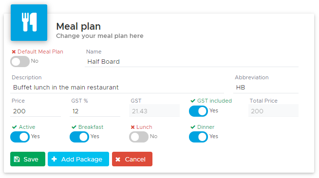Switch off the Breakfast toggle
The height and width of the screenshot is (178, 319).
click(x=79, y=137)
